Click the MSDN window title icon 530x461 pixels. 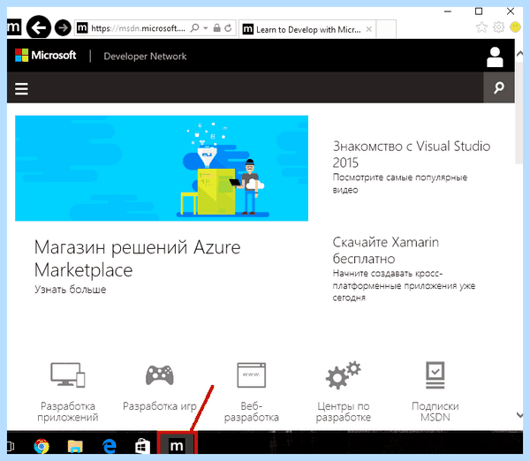point(14,27)
